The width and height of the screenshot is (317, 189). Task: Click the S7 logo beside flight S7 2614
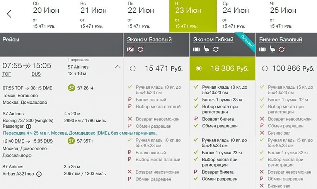[71, 88]
